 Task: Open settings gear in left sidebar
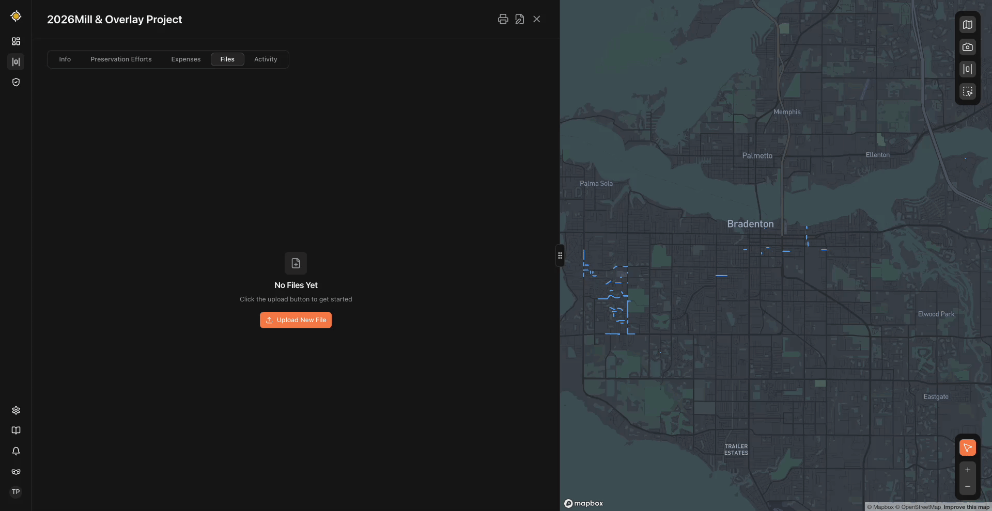[x=16, y=410]
